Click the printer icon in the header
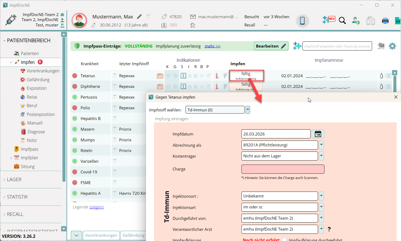 [x=385, y=21]
